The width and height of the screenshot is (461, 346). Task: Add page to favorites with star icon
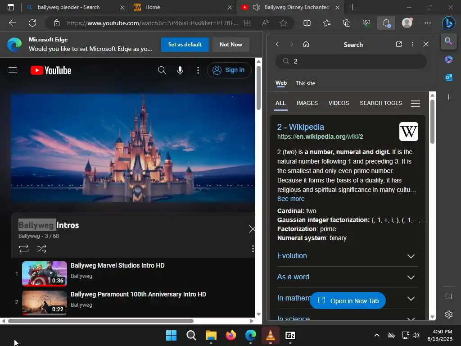click(283, 23)
